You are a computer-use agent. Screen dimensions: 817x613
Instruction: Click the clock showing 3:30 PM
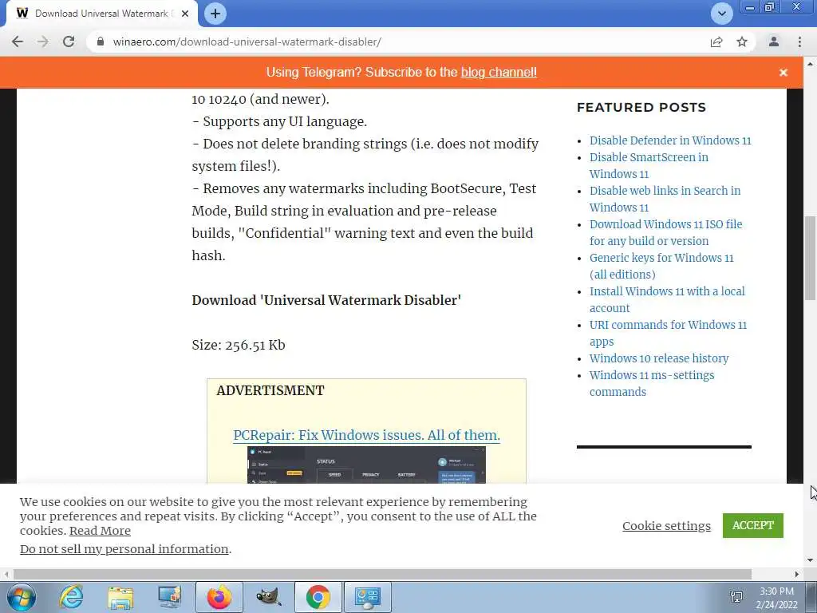coord(776,591)
